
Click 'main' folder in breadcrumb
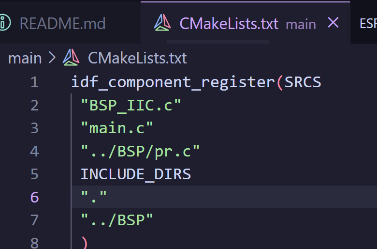[x=25, y=58]
